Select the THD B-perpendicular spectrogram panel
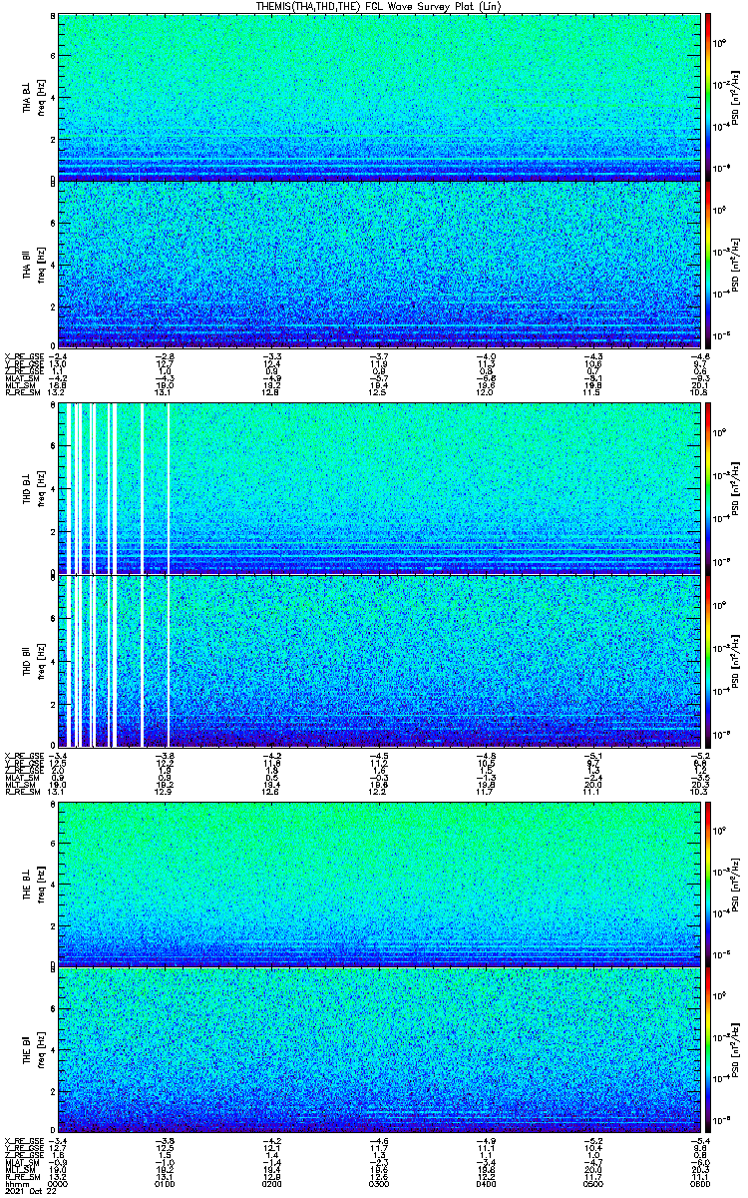Image resolution: width=748 pixels, height=1198 pixels. (378, 488)
